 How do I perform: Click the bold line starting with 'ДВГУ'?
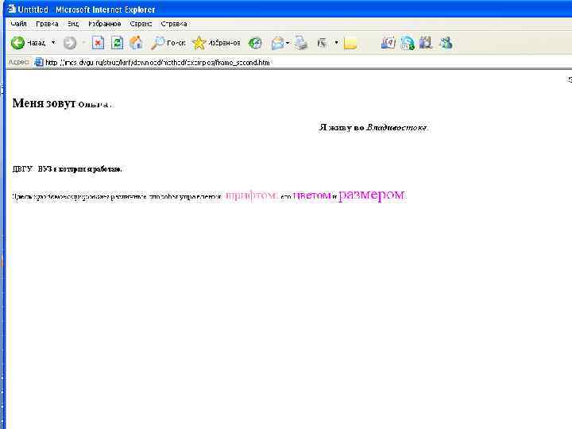click(67, 169)
